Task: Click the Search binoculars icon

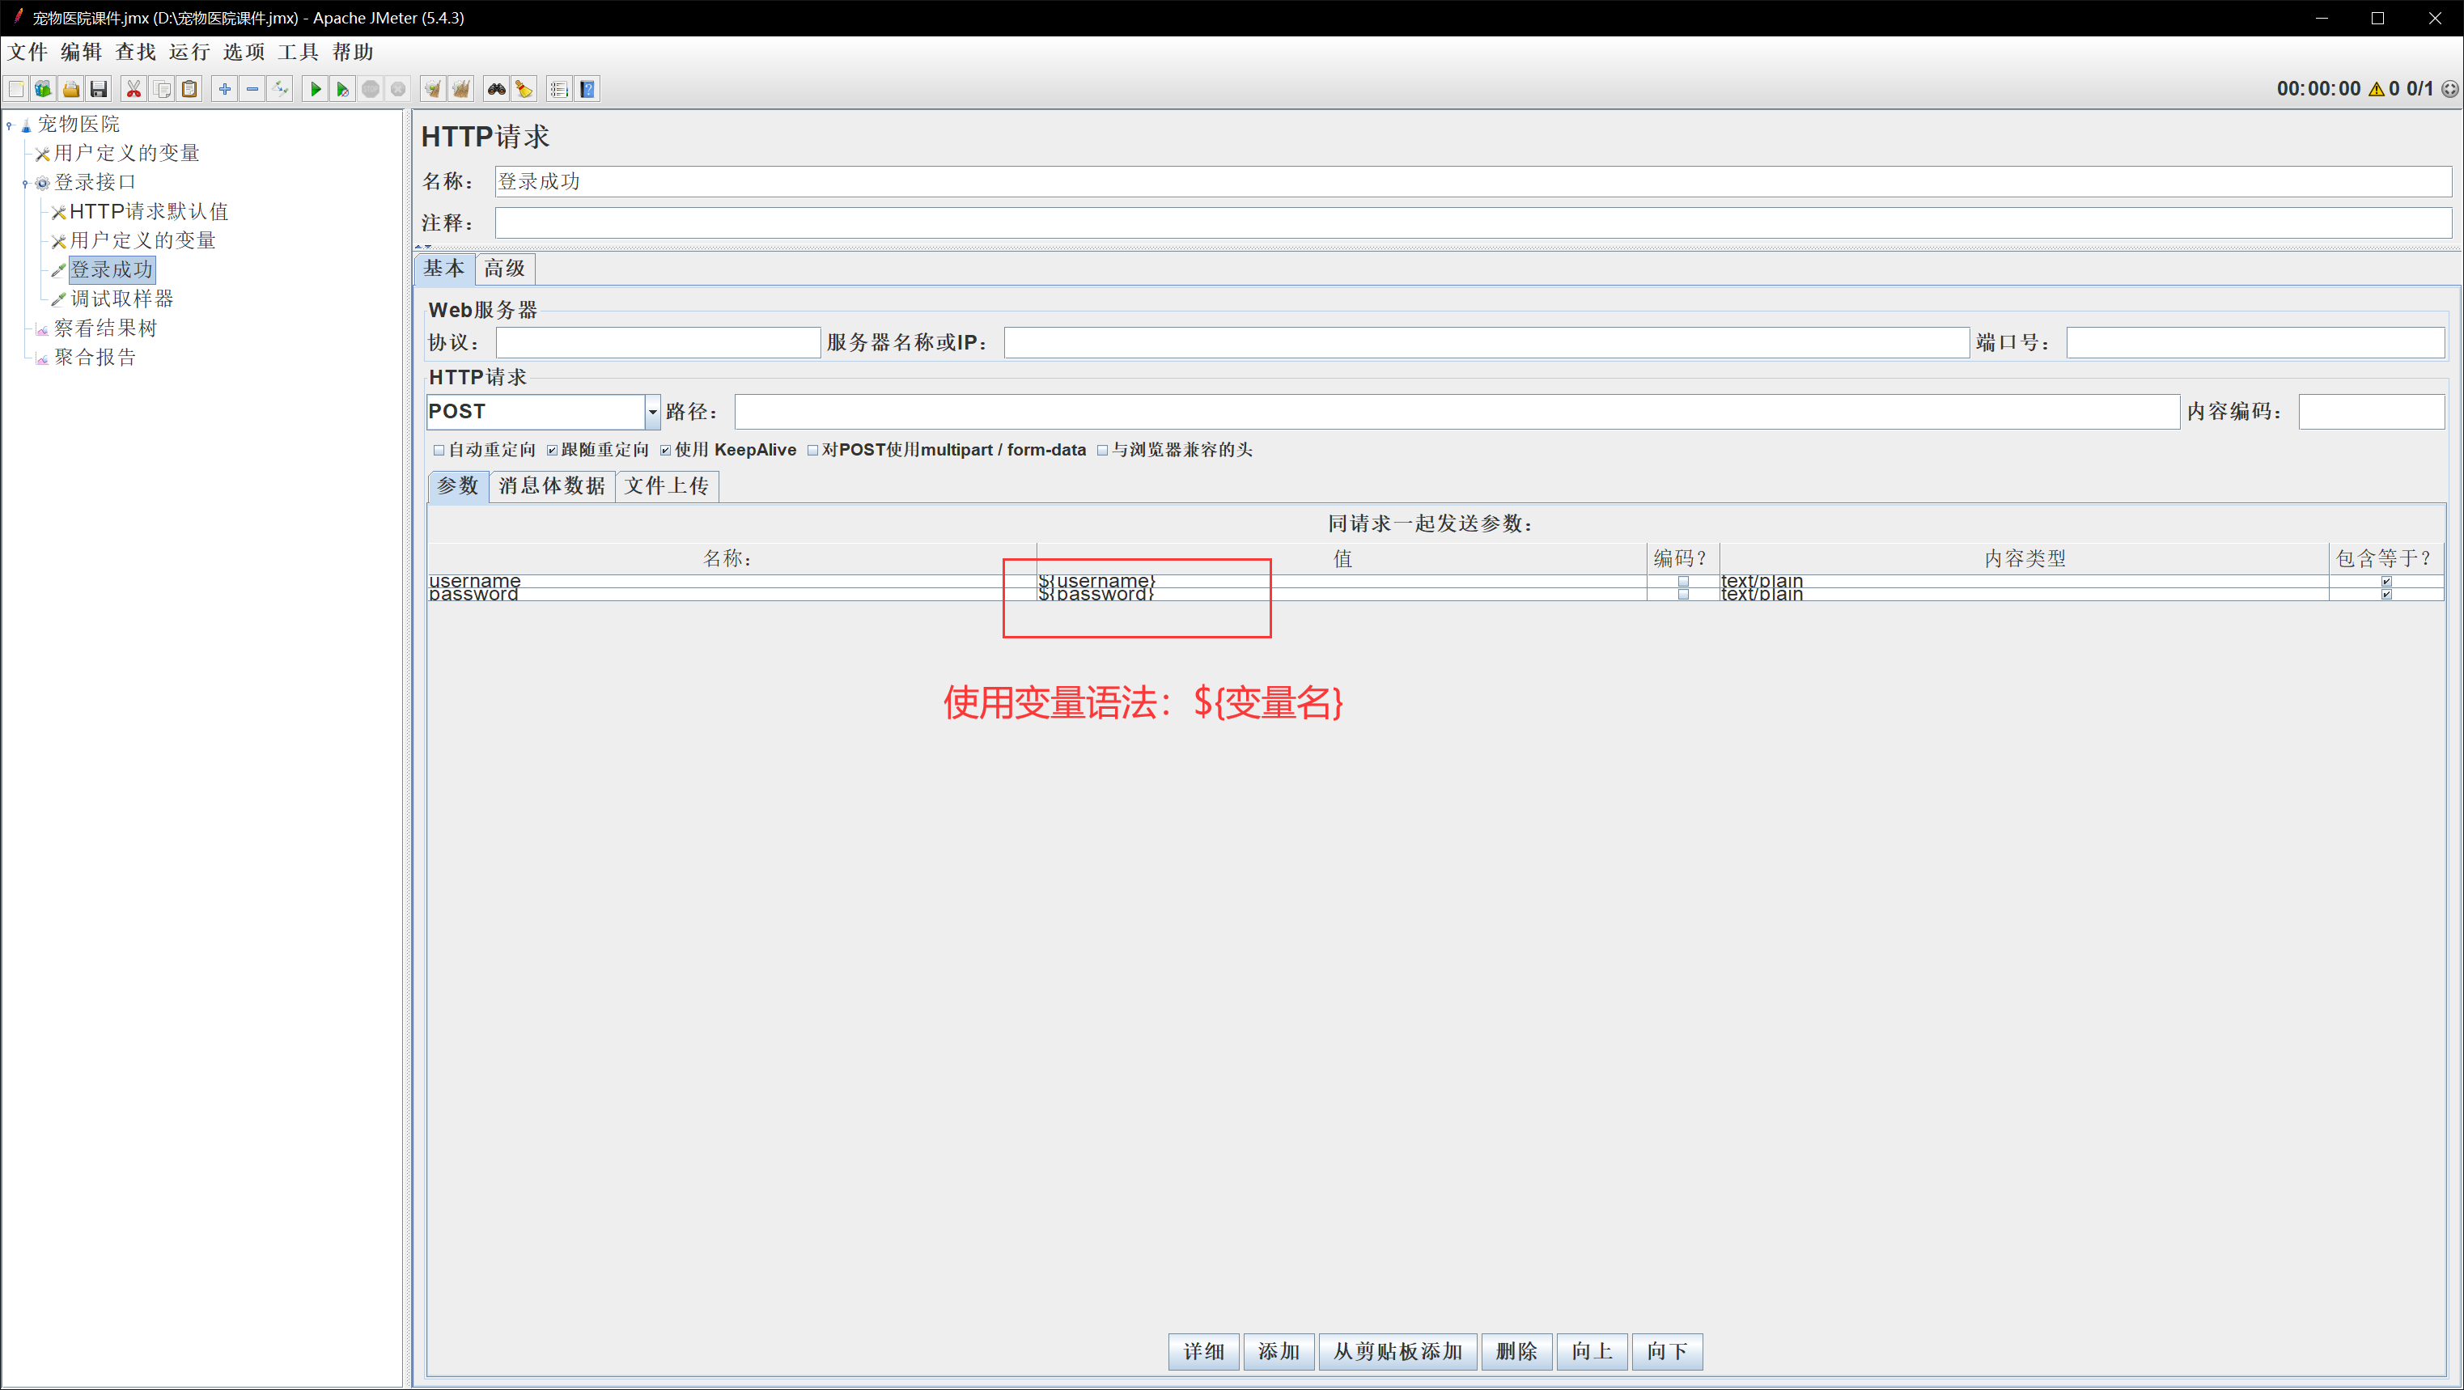Action: (496, 89)
